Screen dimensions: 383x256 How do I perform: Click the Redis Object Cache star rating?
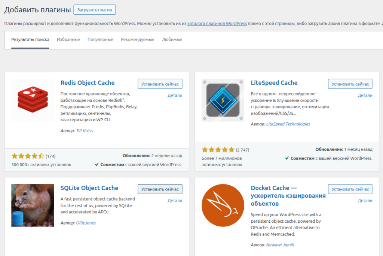28,156
